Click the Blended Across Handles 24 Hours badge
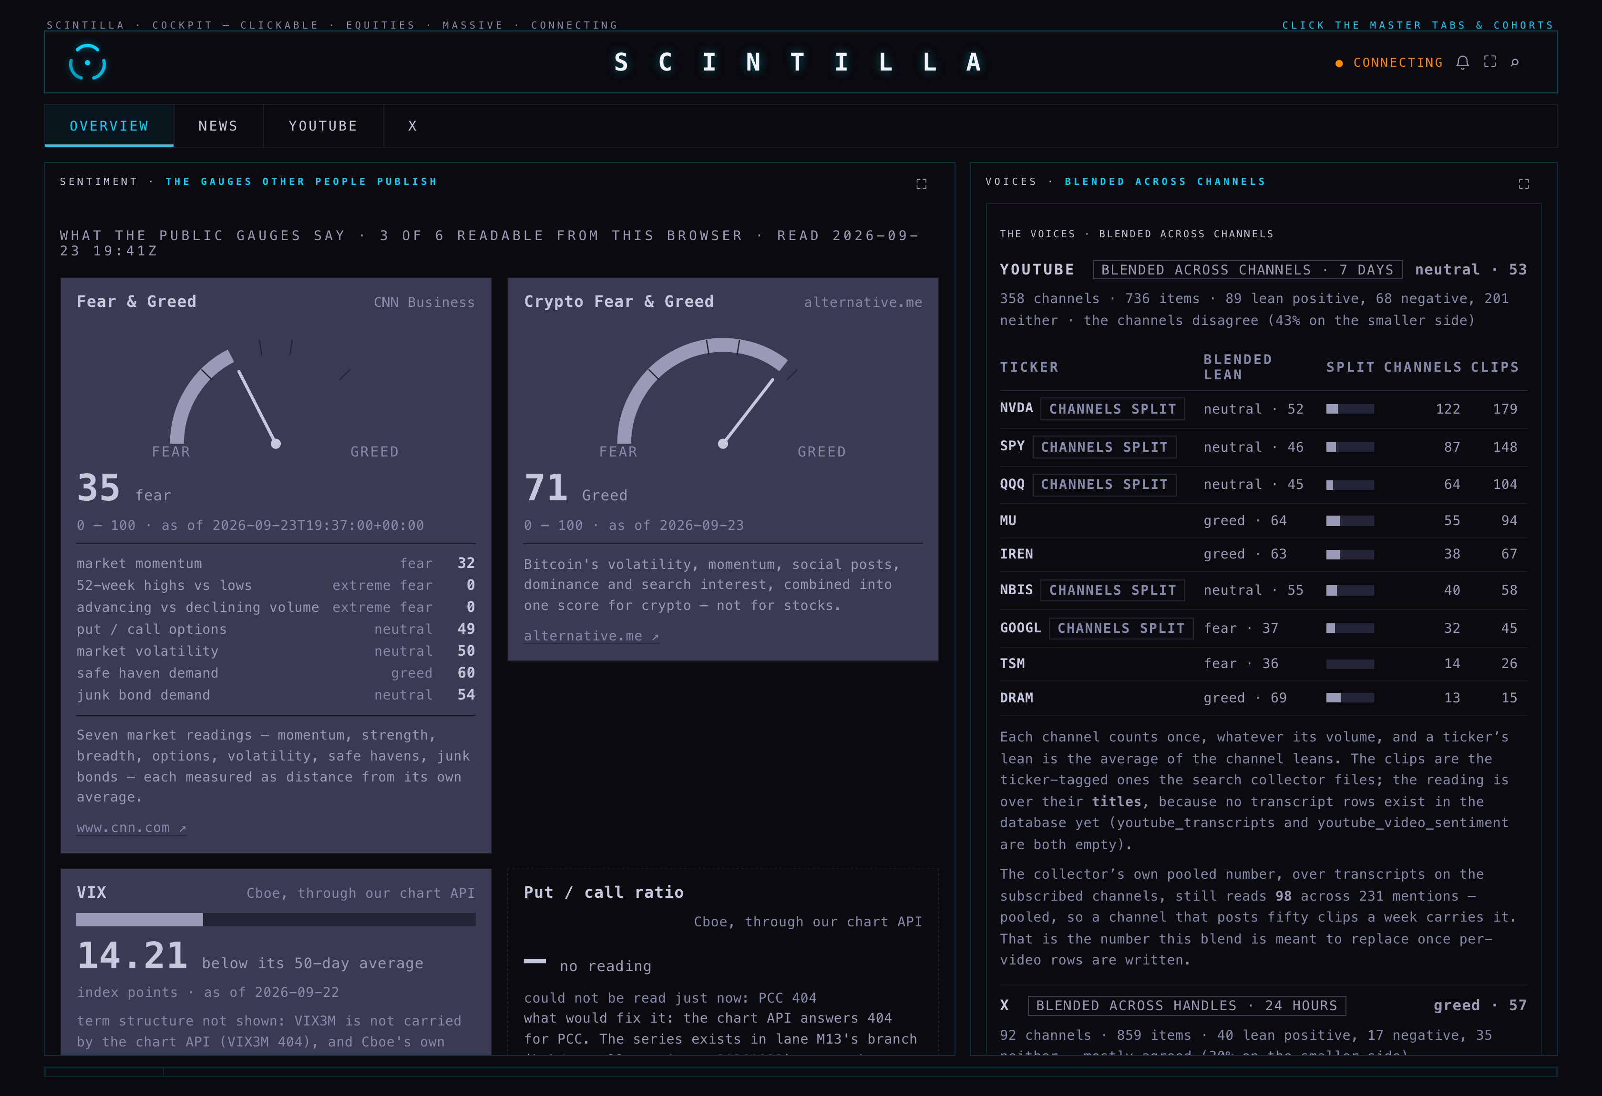1602x1096 pixels. coord(1186,1006)
